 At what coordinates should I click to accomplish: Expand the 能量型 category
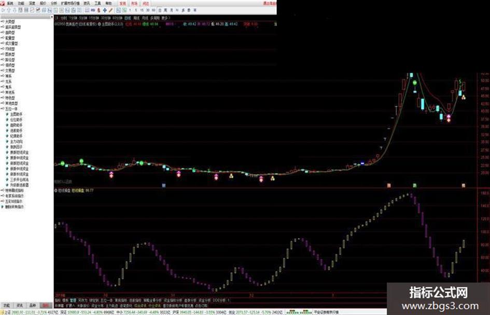[x=10, y=38]
